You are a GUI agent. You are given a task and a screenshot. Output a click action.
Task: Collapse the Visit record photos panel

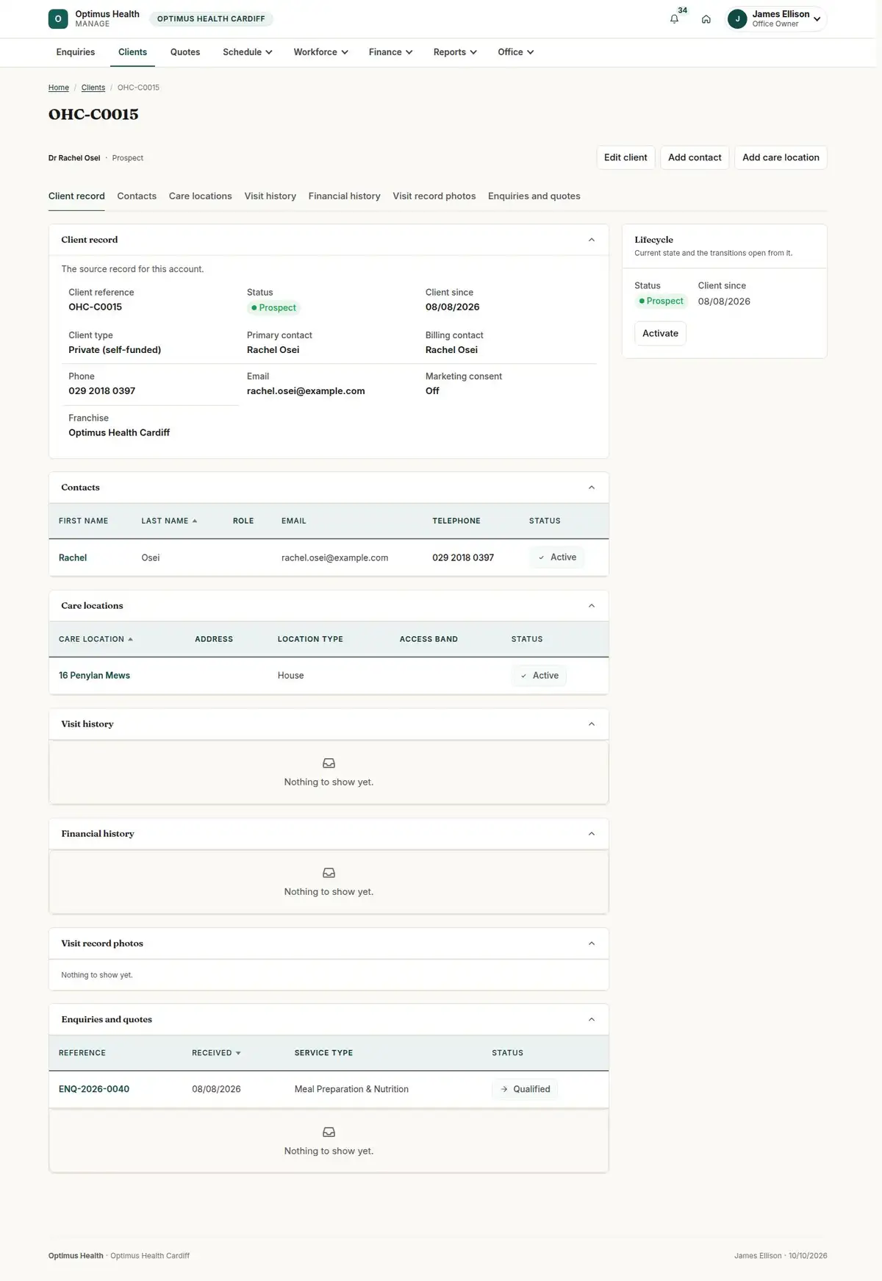[592, 943]
